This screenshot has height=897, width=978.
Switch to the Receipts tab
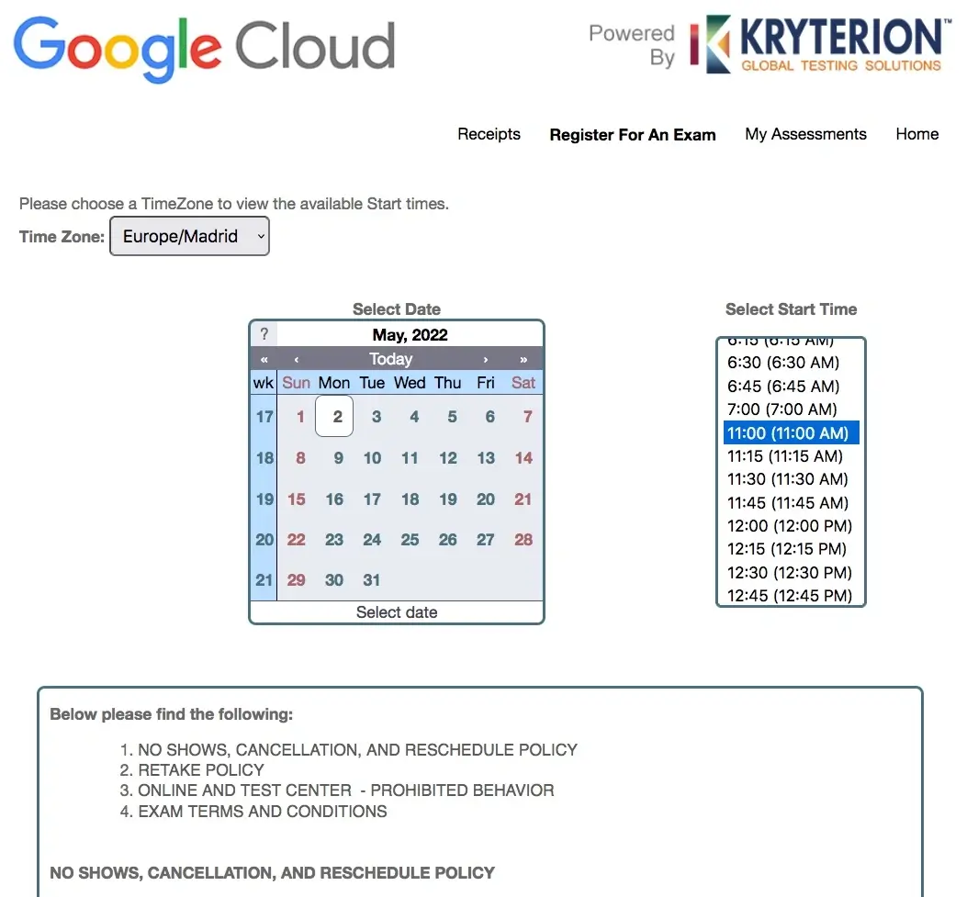[489, 134]
